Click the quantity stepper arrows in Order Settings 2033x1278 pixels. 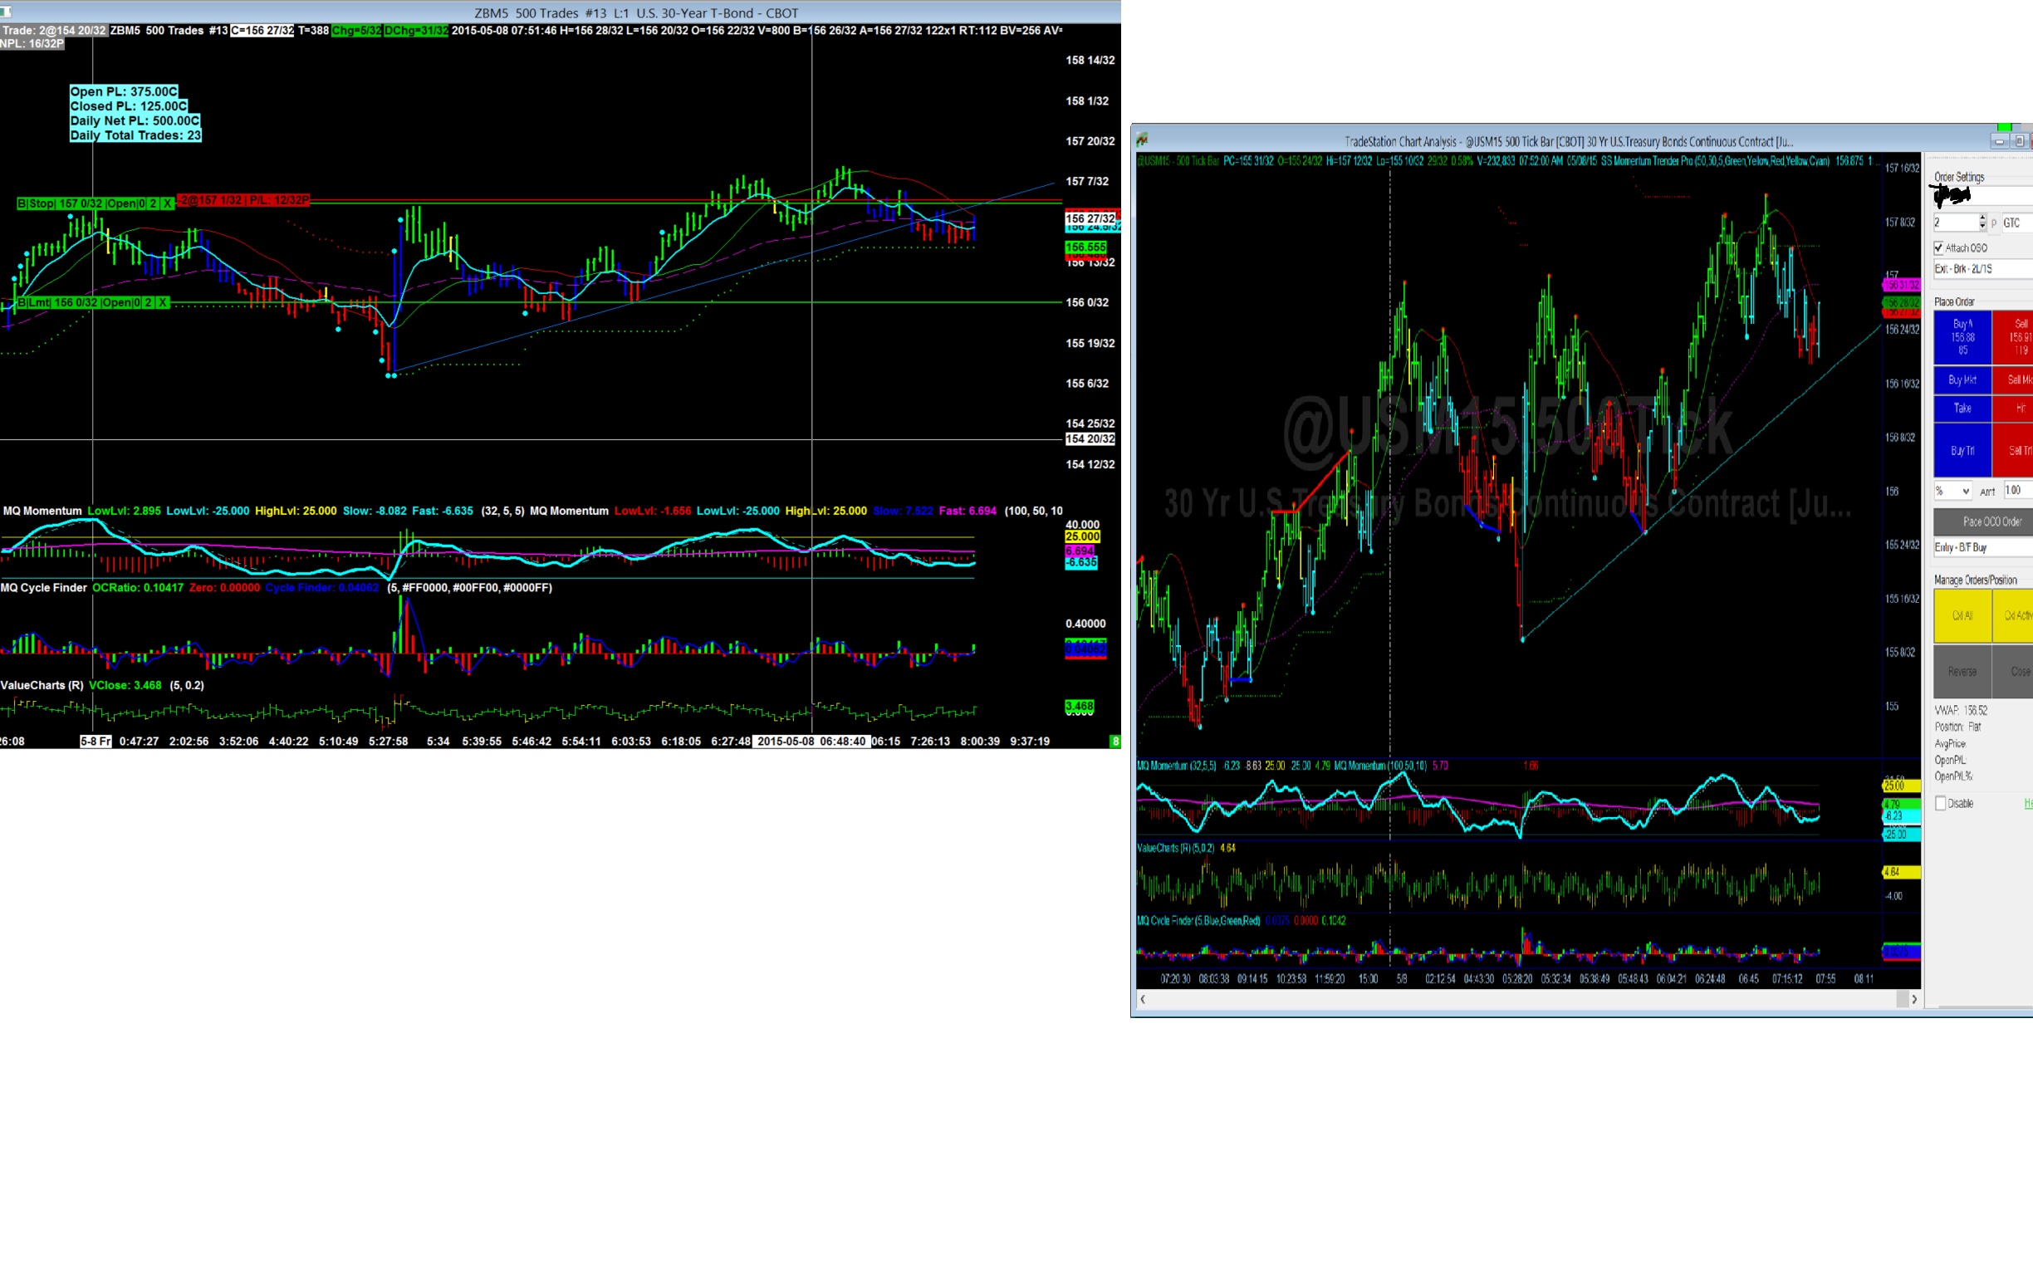click(x=1982, y=223)
